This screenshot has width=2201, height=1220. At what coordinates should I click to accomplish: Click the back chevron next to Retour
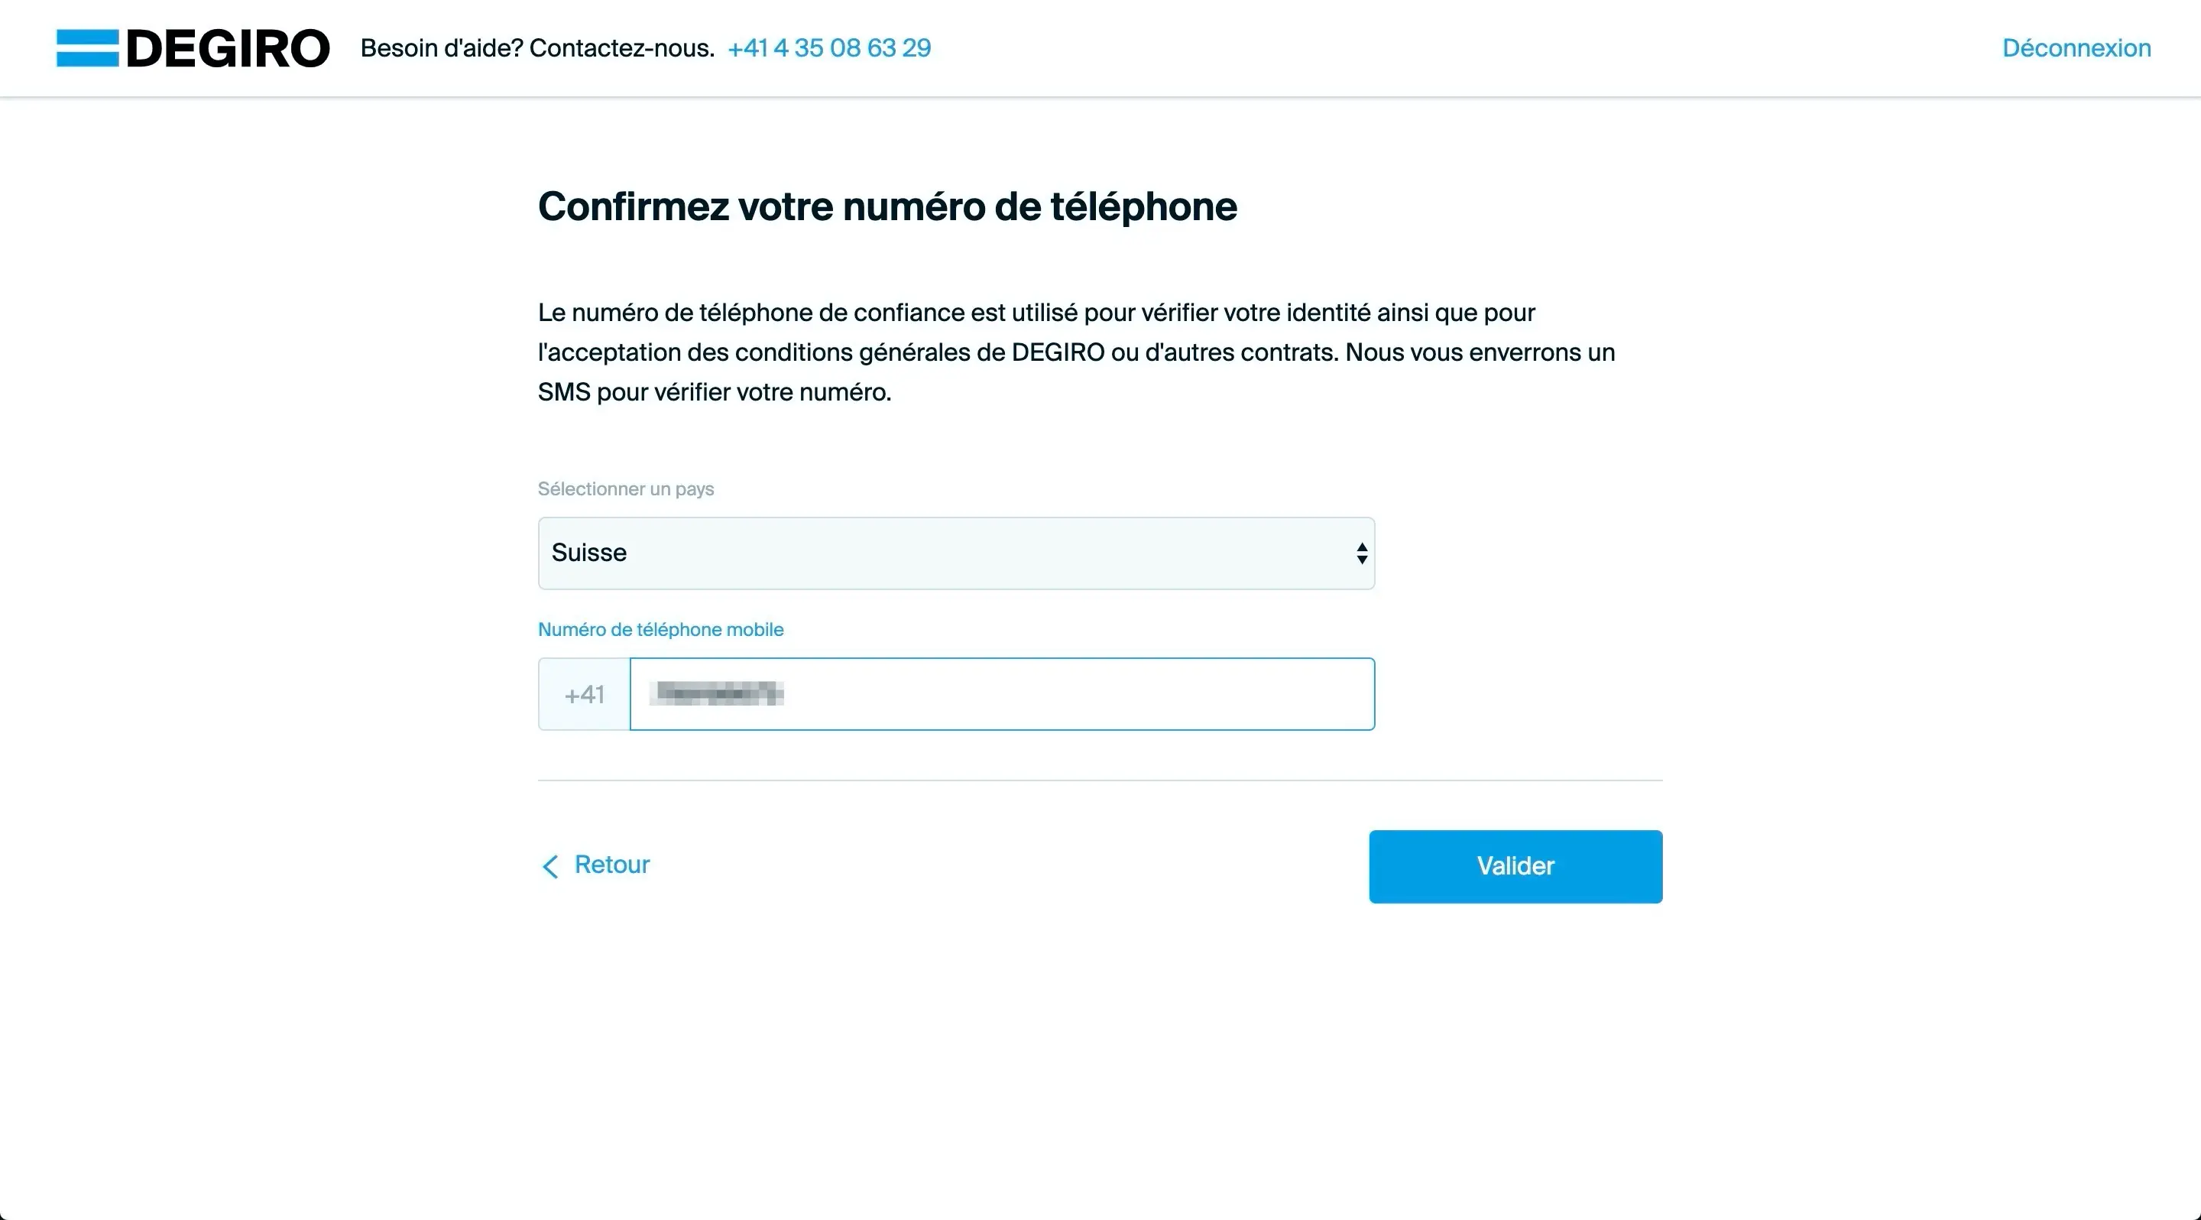(551, 866)
